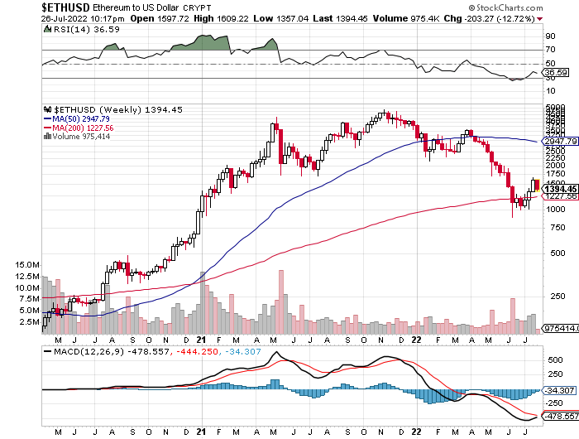579x439 pixels.
Task: Click the latest yellow-highlighted weekly candle
Action: (x=538, y=185)
